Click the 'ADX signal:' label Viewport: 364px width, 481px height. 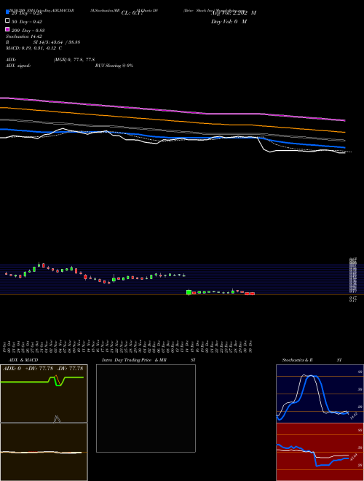click(18, 66)
